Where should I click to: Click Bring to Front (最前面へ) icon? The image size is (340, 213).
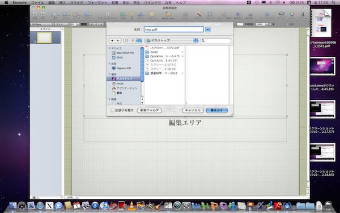[238, 14]
